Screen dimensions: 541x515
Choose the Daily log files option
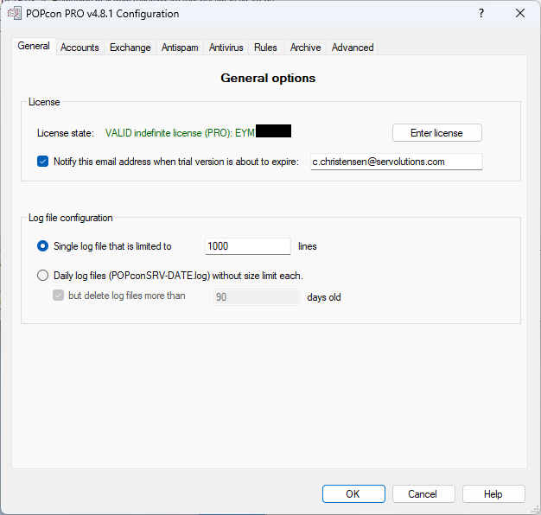click(x=43, y=276)
